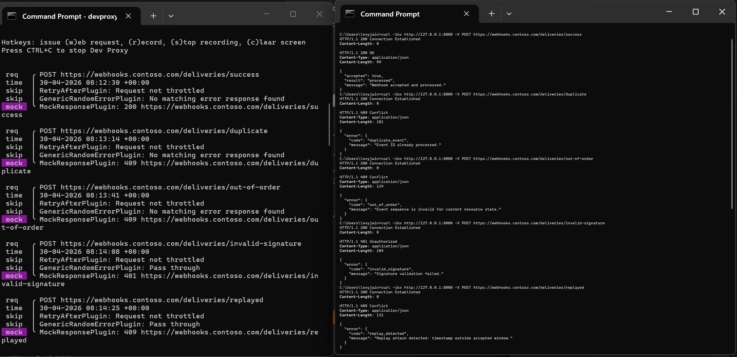Click the Hotkeys line in devproxy

(x=153, y=42)
